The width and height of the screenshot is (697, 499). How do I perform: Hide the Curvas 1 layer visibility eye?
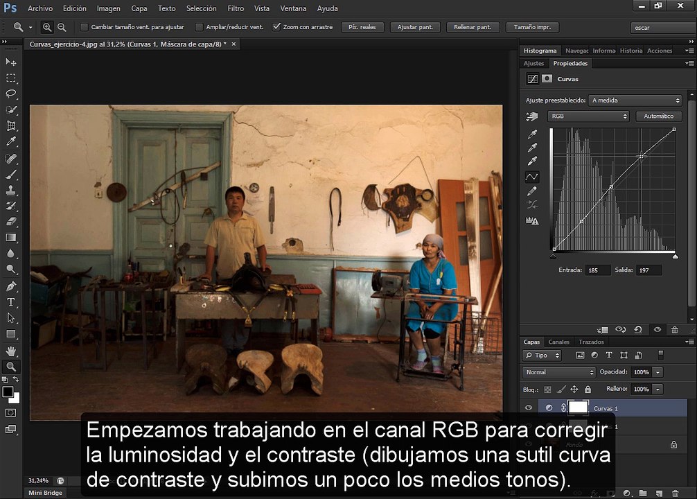click(529, 408)
